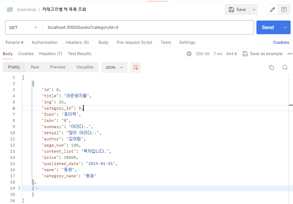Click the request name 카테고리별 책 목록 조회
Screen dimensions: 293x204
coord(64,9)
